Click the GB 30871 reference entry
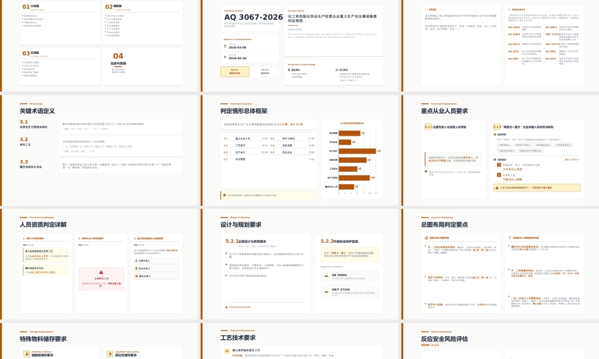This screenshot has width=599, height=359. click(562, 28)
